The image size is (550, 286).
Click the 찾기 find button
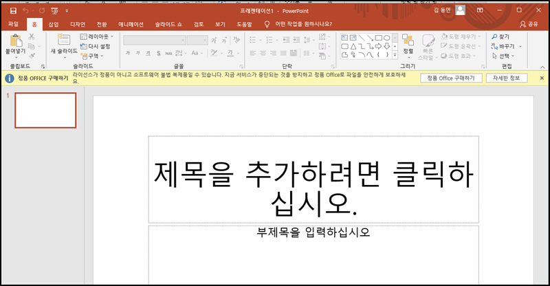(500, 36)
